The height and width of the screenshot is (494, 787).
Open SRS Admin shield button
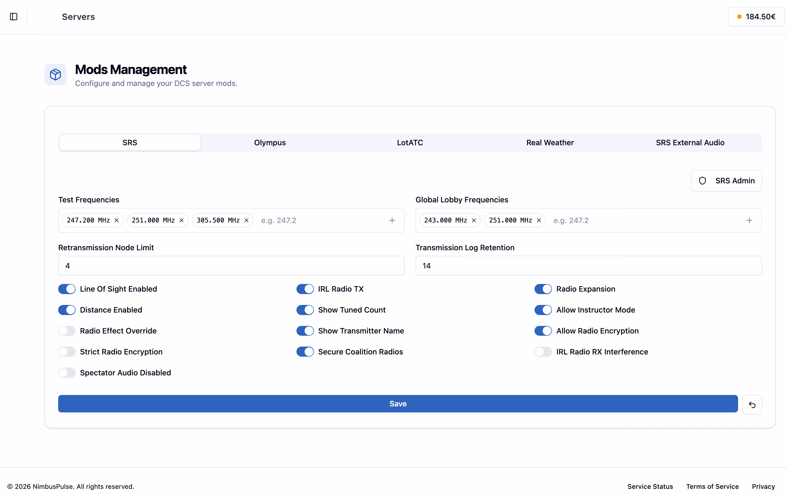click(x=726, y=181)
